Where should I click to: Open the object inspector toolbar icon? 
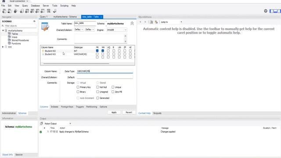16,11
